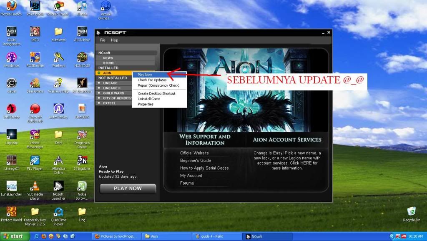427x241 pixels.
Task: Launch Warcraft Battle.Net shortcut
Action: 35,113
